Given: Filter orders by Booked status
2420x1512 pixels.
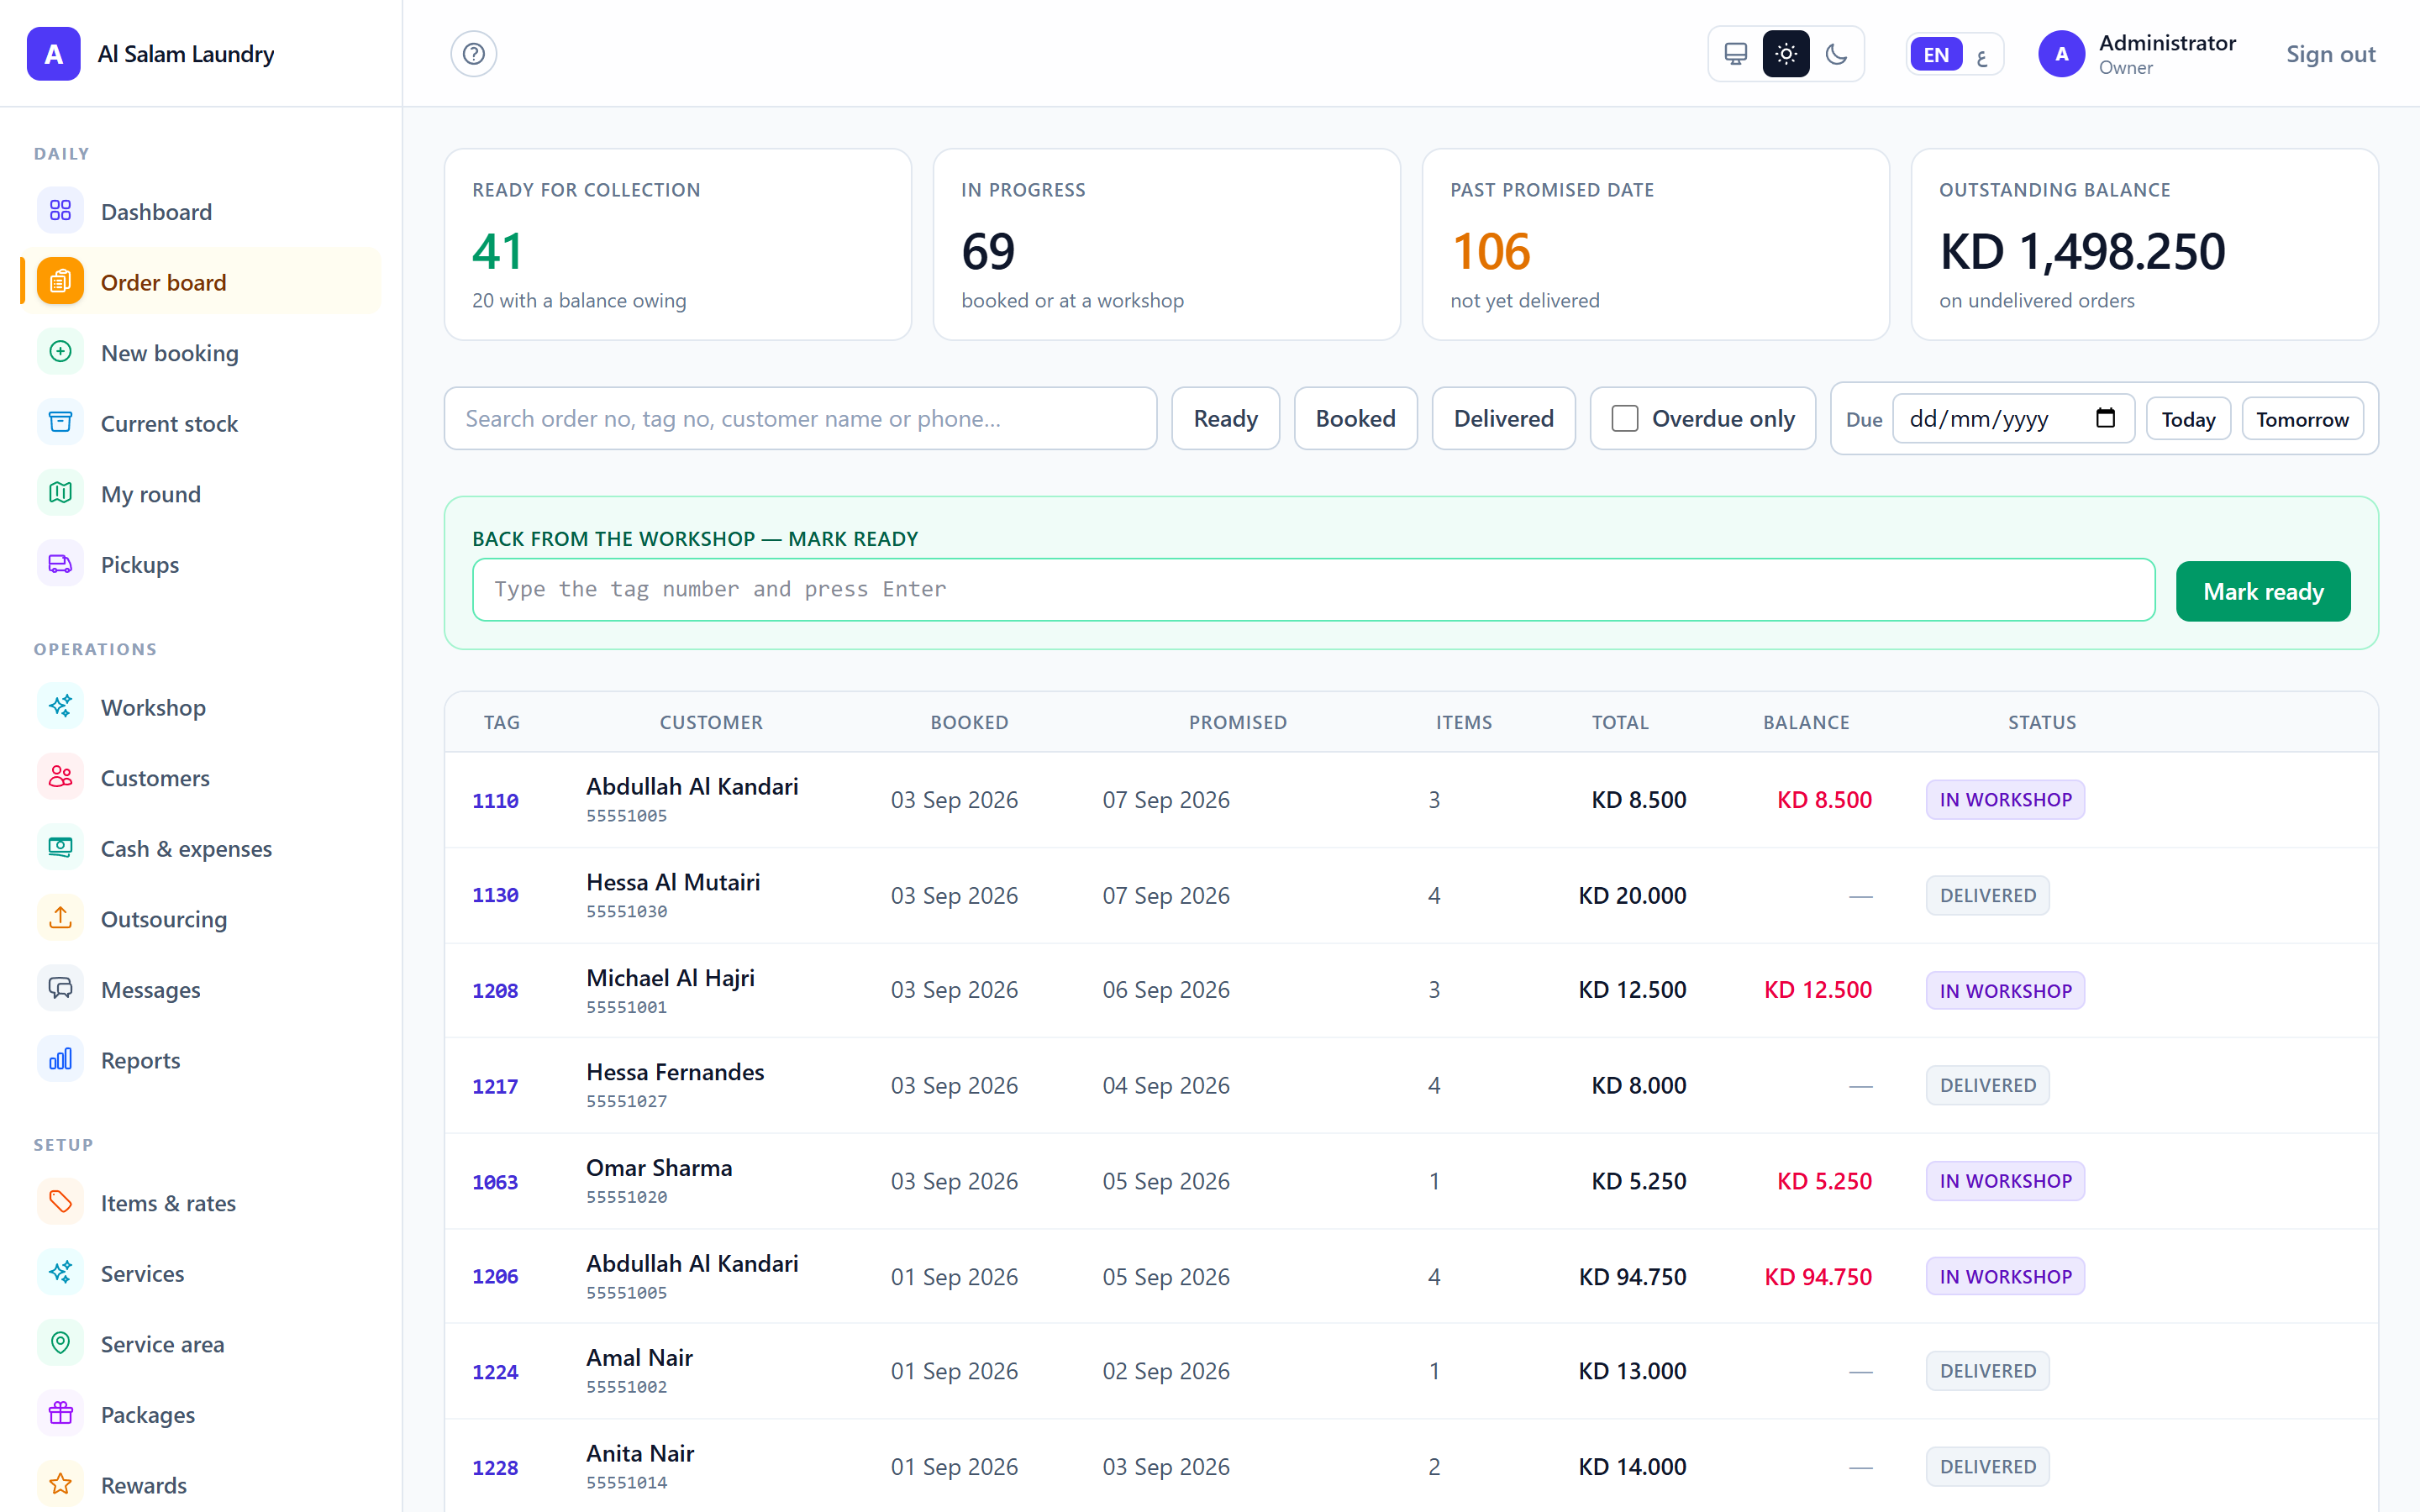Looking at the screenshot, I should (x=1355, y=418).
